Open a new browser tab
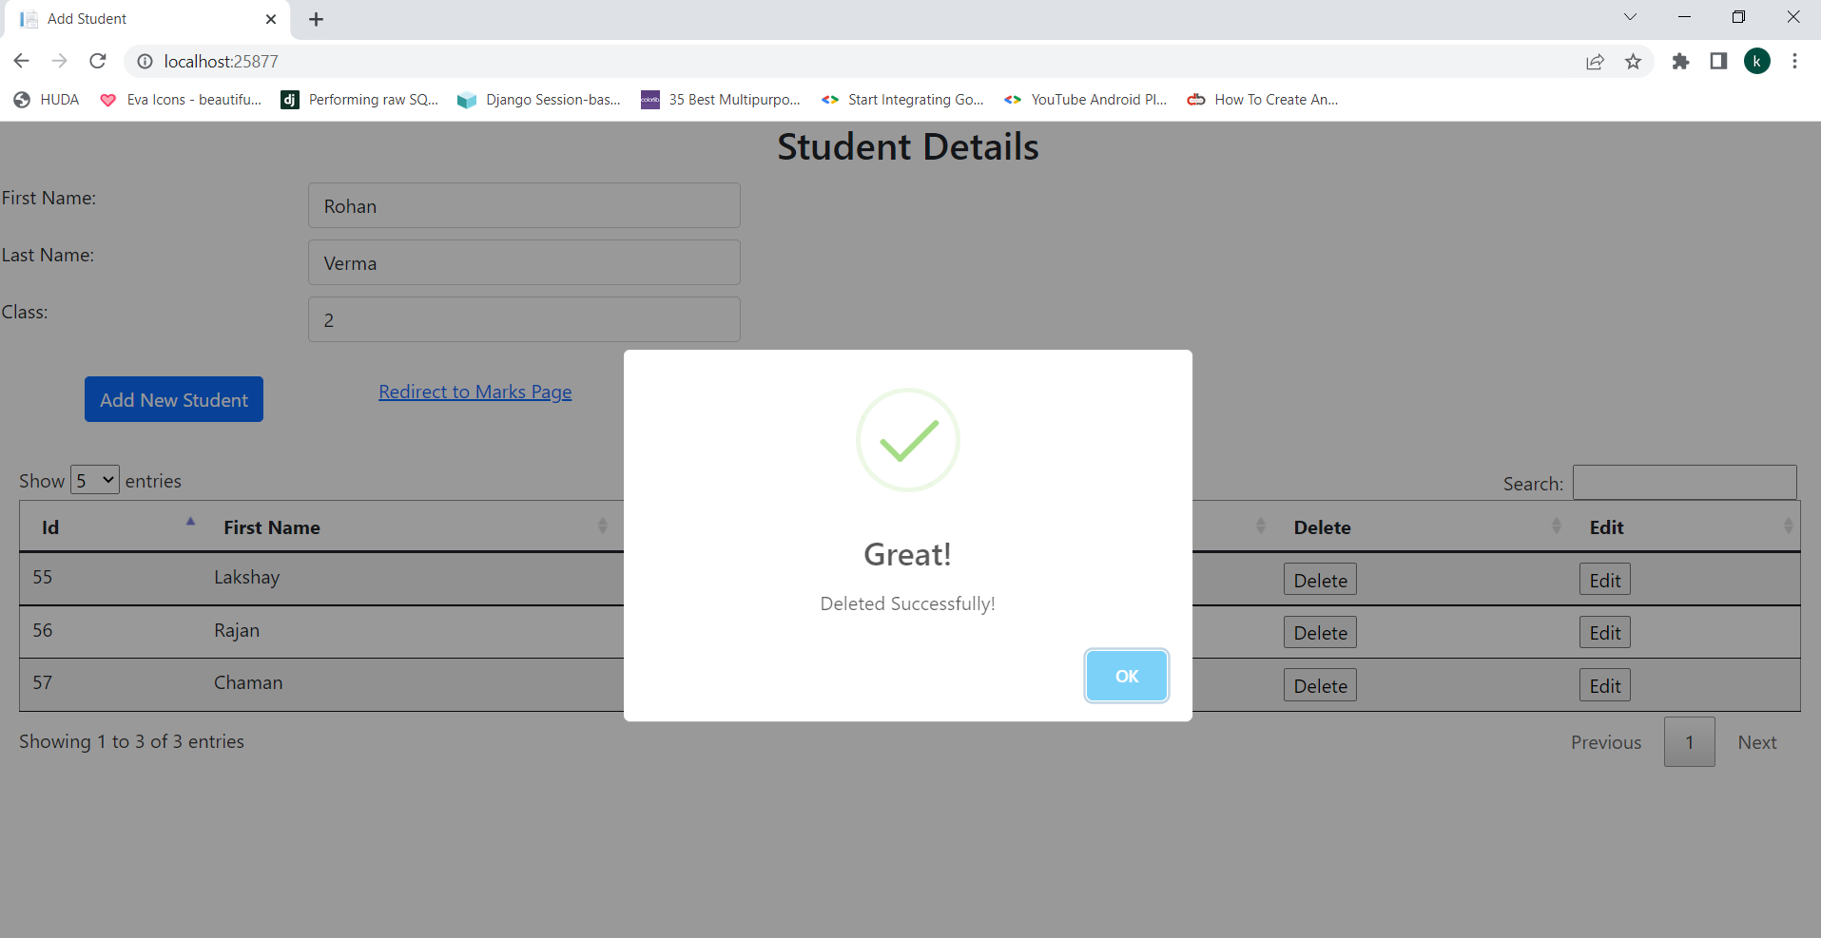 point(317,19)
